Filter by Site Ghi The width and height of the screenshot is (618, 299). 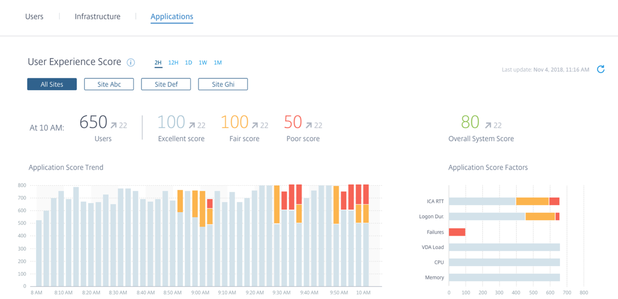coord(223,84)
